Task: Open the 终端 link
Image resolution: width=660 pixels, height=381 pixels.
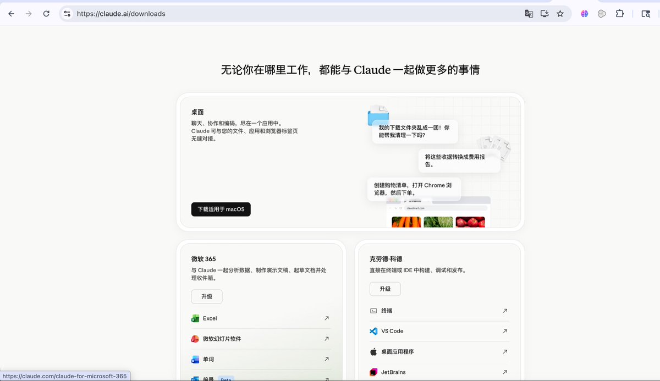Action: pos(439,311)
